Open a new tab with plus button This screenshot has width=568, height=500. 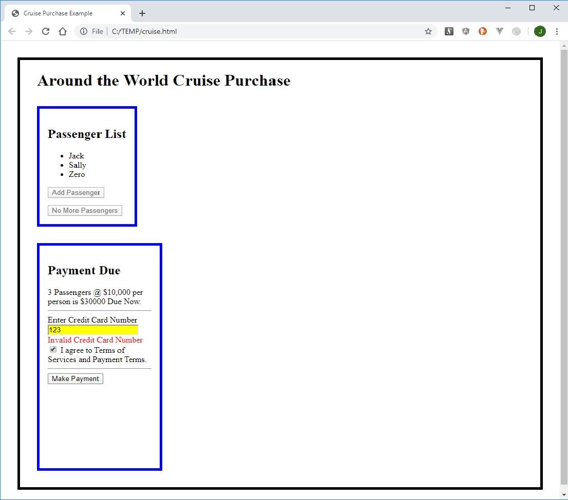[x=142, y=13]
